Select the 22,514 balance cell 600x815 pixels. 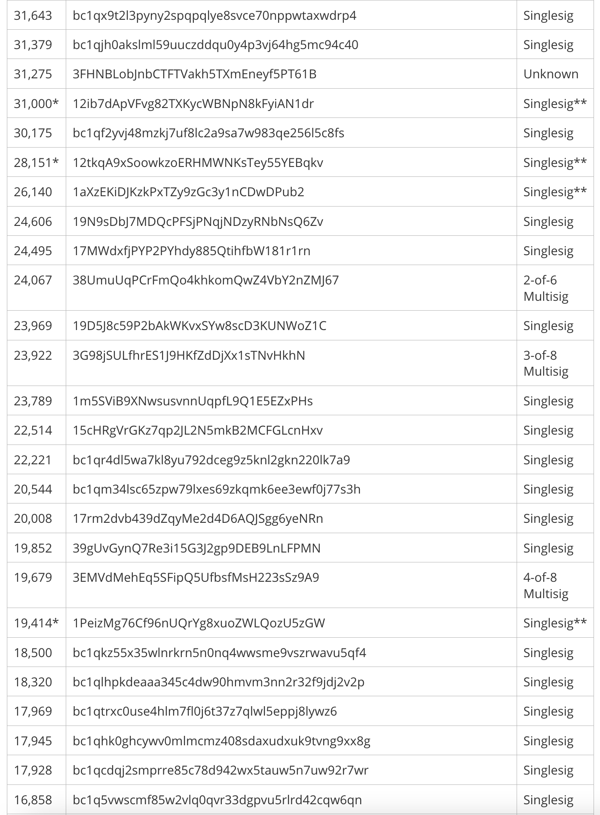[33, 430]
